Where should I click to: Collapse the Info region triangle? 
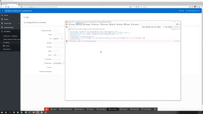pyautogui.click(x=24, y=17)
